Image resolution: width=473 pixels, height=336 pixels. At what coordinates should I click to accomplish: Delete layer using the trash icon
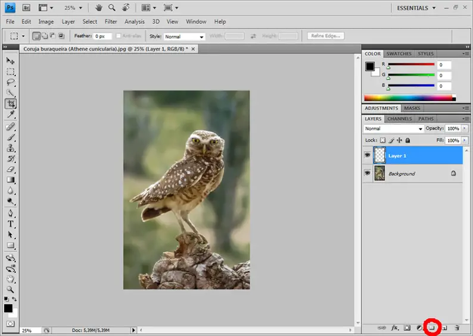point(457,328)
